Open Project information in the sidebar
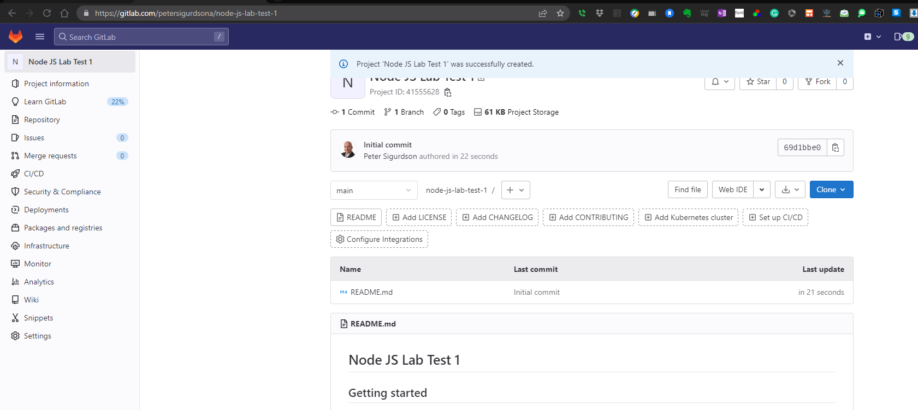Viewport: 918px width, 410px height. point(70,84)
